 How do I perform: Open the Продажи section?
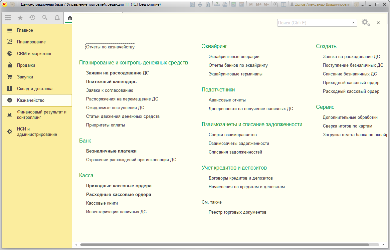pos(37,65)
